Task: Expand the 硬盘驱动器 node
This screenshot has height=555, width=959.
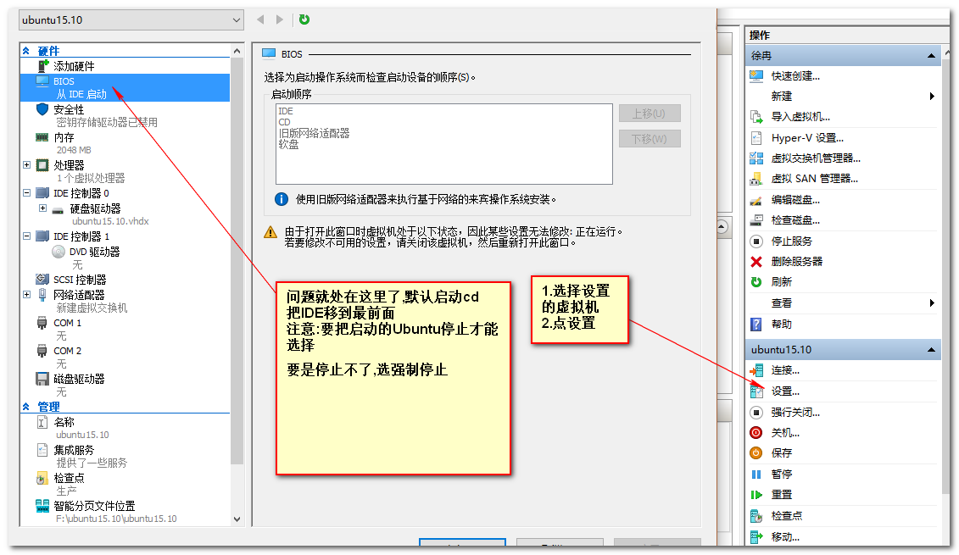Action: pyautogui.click(x=42, y=208)
